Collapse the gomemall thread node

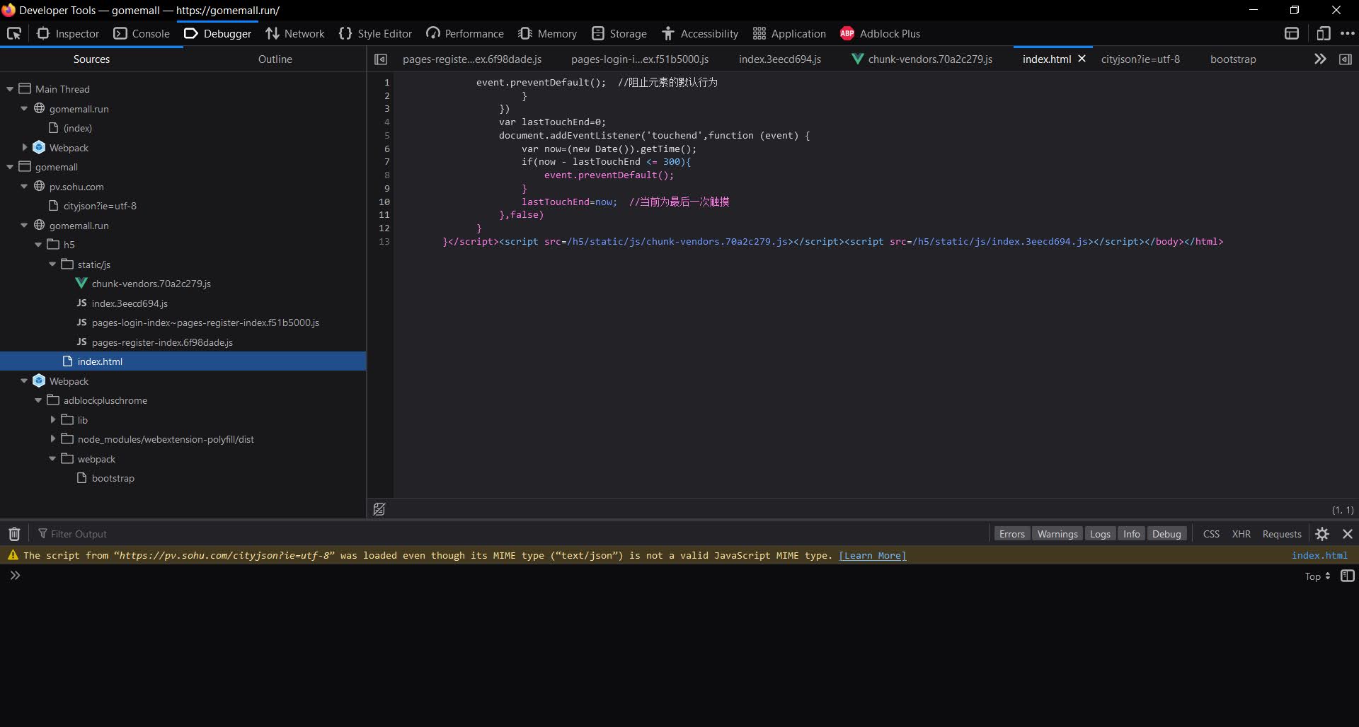pos(10,167)
